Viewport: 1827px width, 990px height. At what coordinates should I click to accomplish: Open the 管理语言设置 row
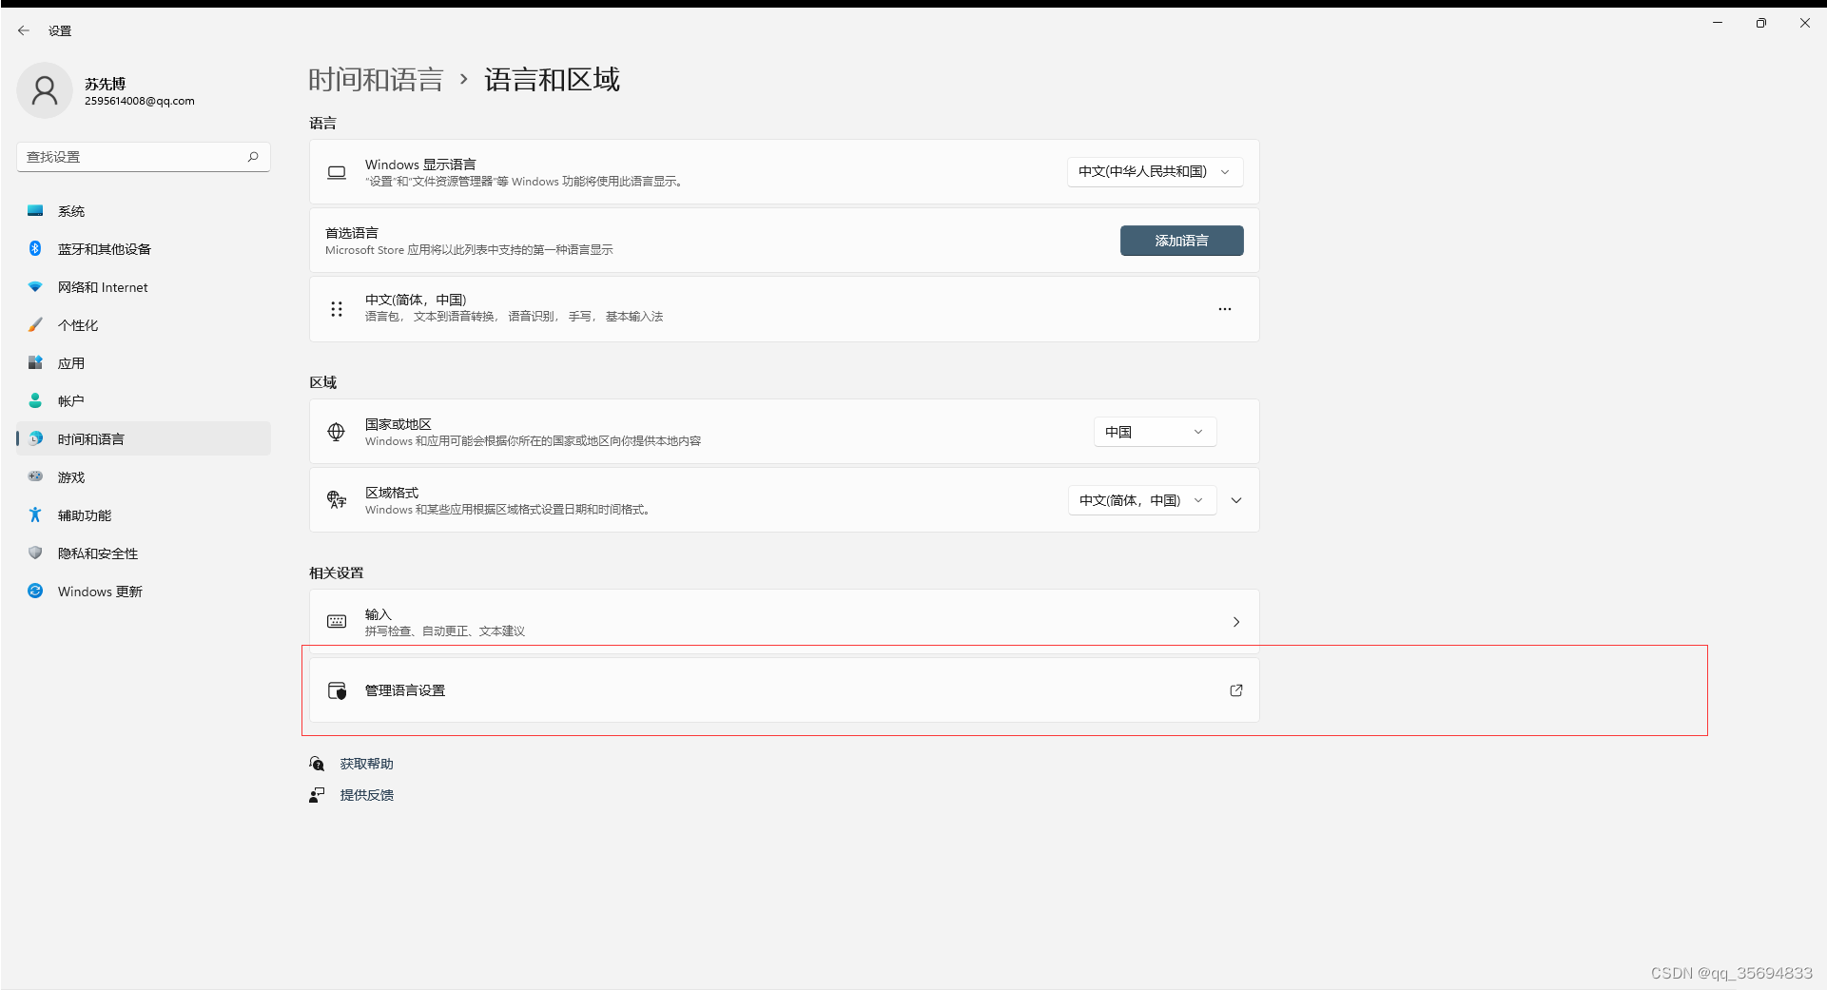pos(784,690)
